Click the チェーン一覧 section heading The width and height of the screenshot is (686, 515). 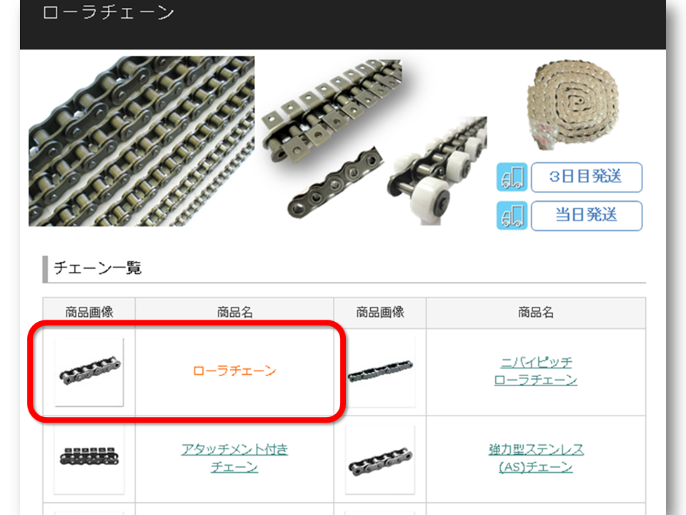(x=98, y=268)
